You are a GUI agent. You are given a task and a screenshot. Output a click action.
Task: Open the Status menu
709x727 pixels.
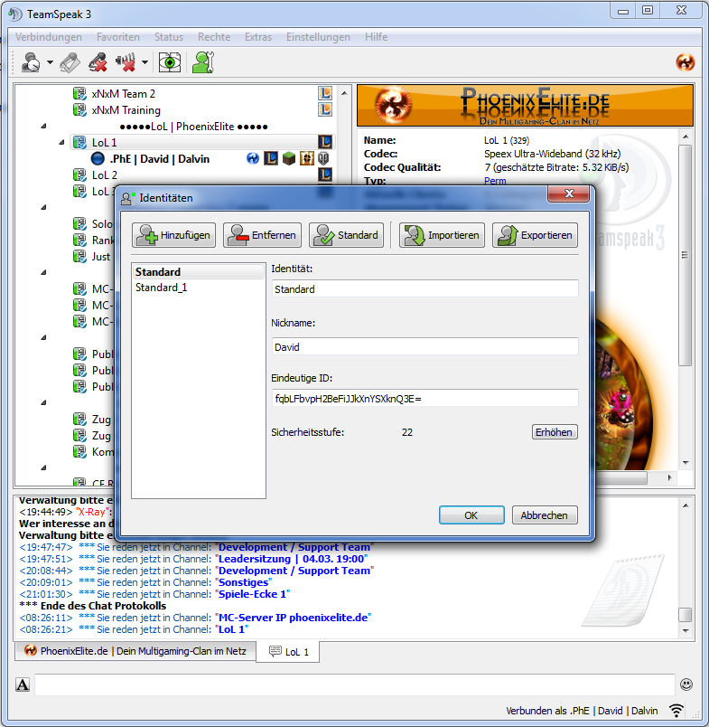coord(169,37)
